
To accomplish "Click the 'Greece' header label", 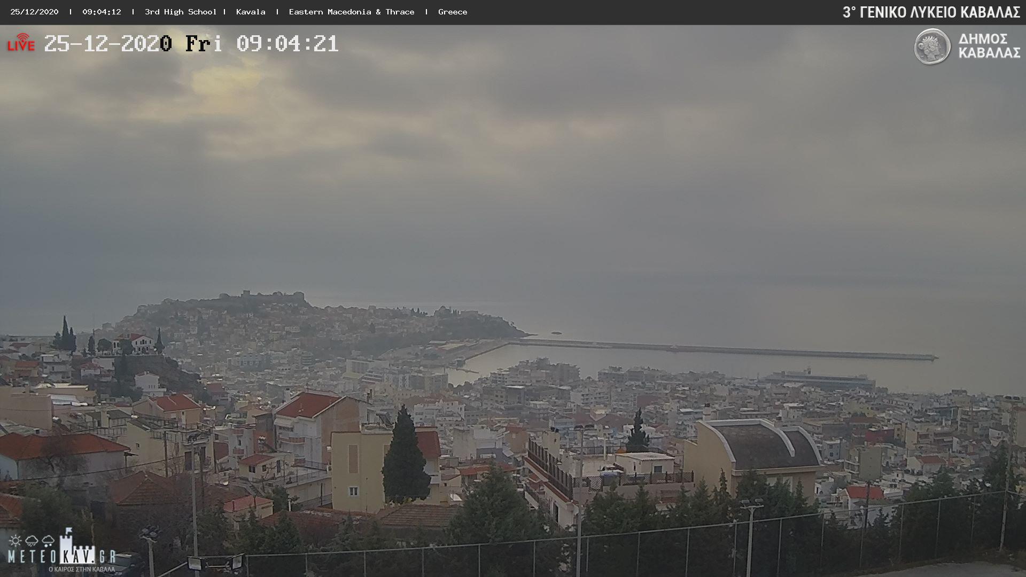I will [453, 12].
